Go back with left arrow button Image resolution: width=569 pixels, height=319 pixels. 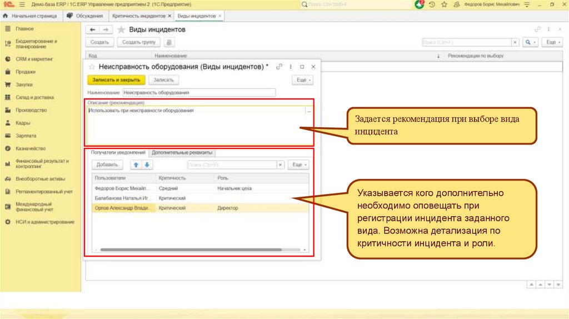tap(93, 30)
